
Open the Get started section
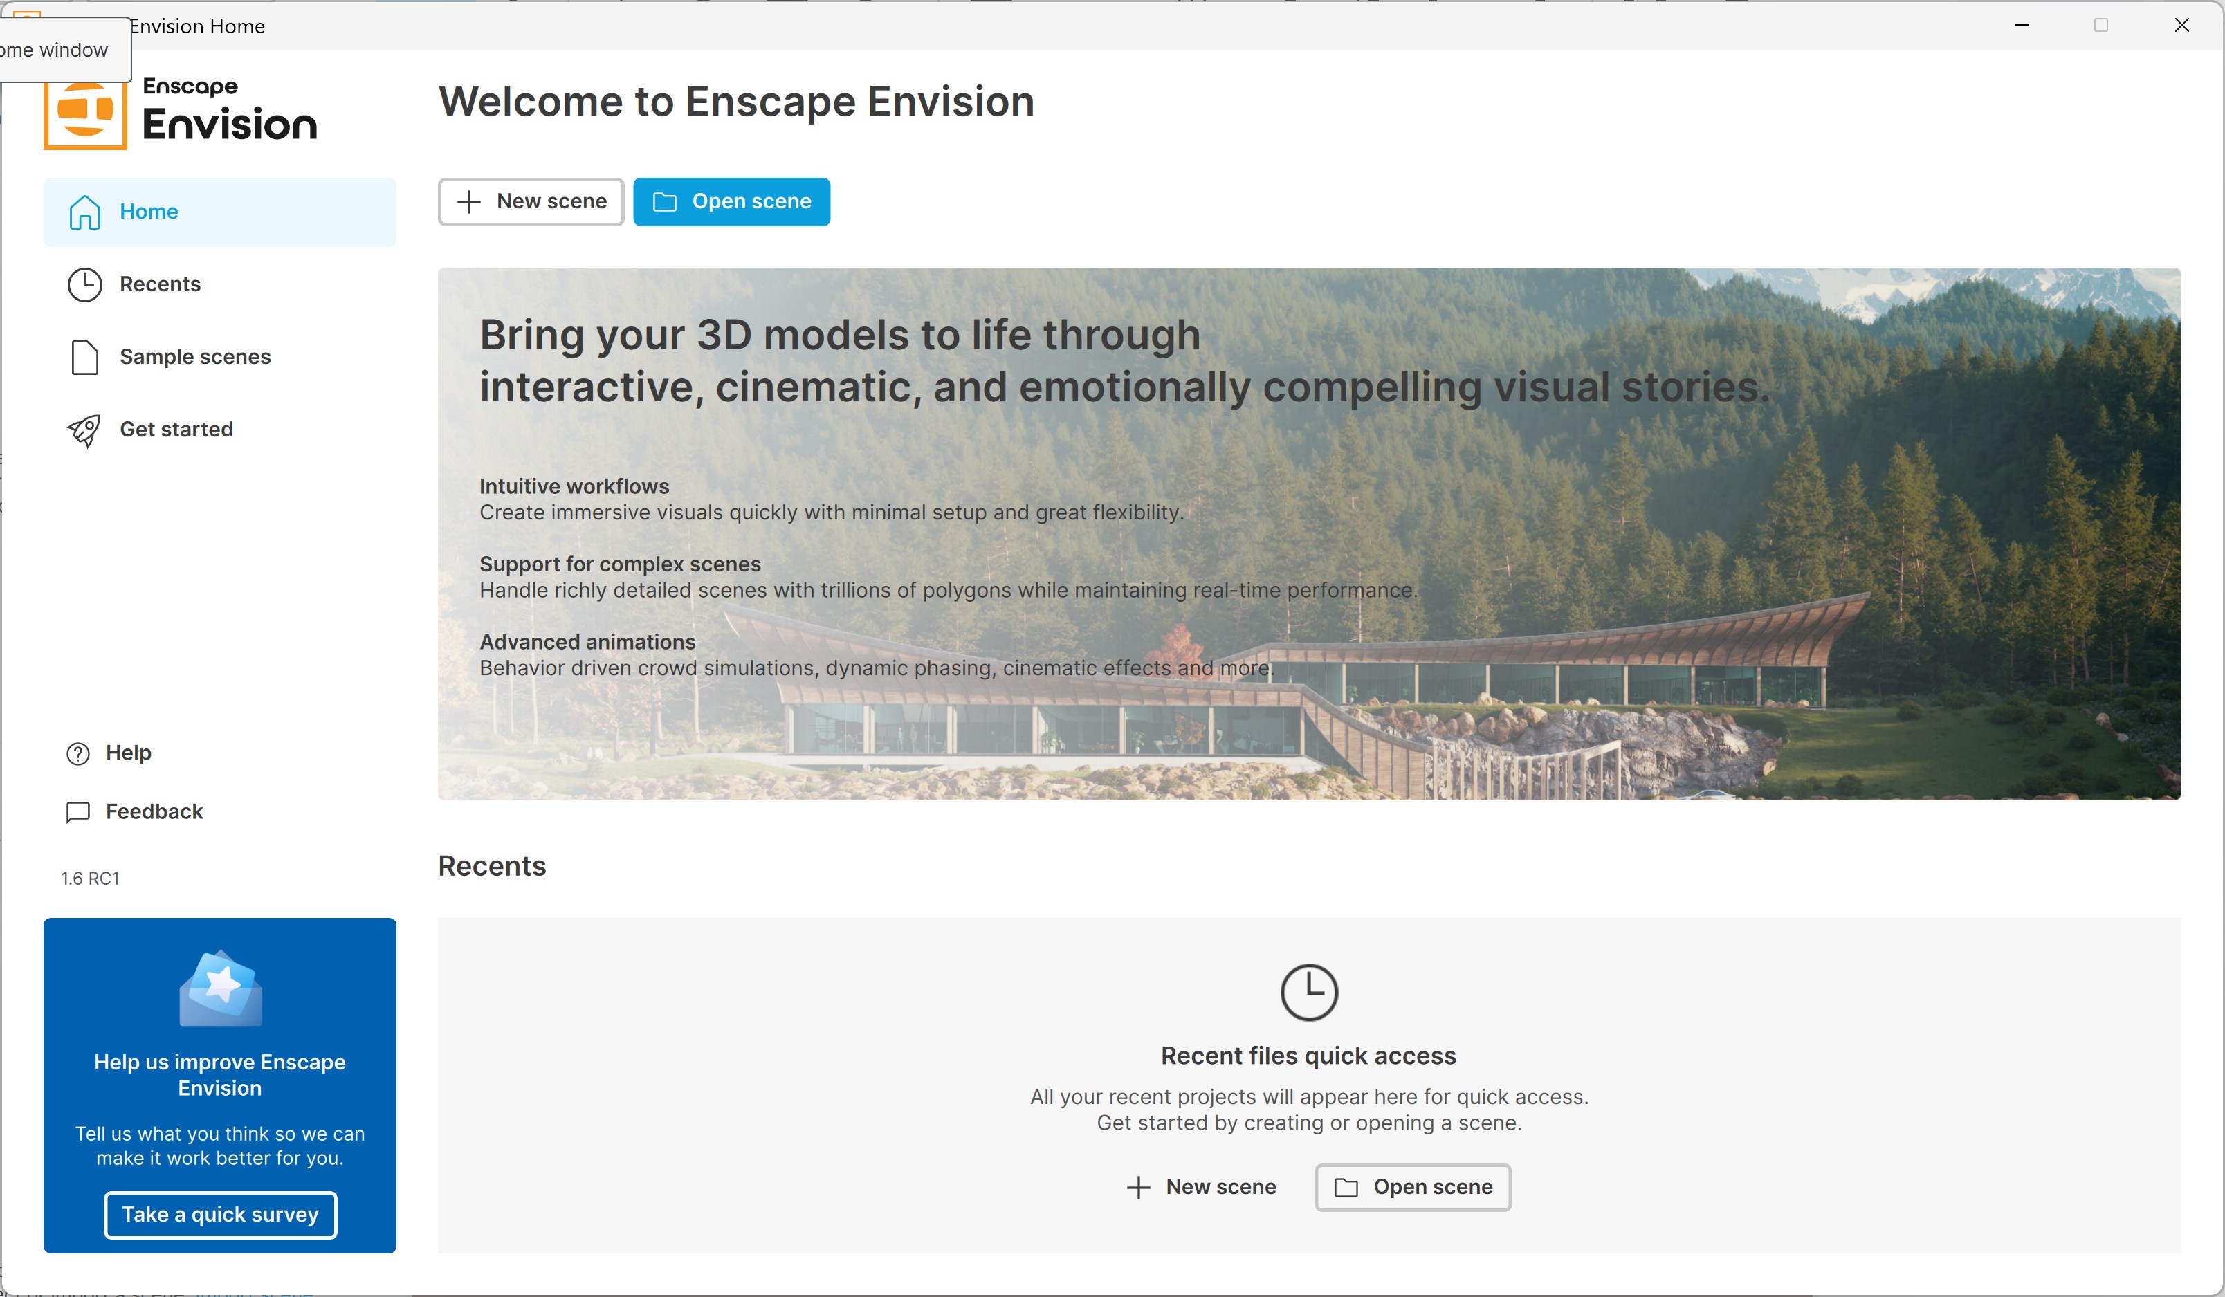pos(219,429)
